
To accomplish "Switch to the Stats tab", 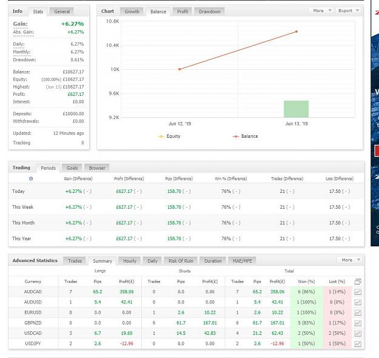I will pos(38,12).
